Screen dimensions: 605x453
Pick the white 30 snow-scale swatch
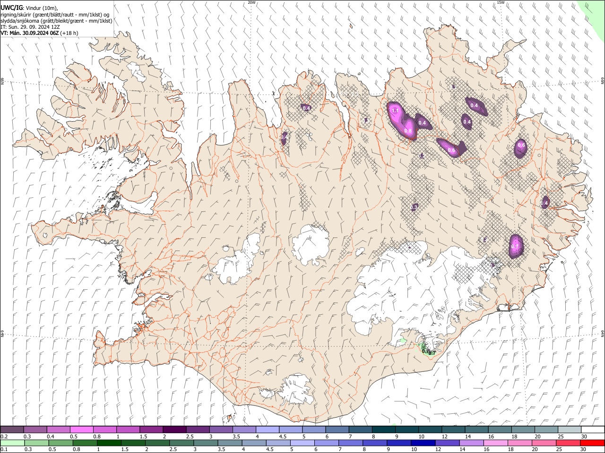[x=593, y=430]
